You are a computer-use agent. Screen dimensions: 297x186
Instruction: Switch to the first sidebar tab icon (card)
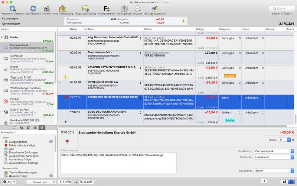pos(15,128)
